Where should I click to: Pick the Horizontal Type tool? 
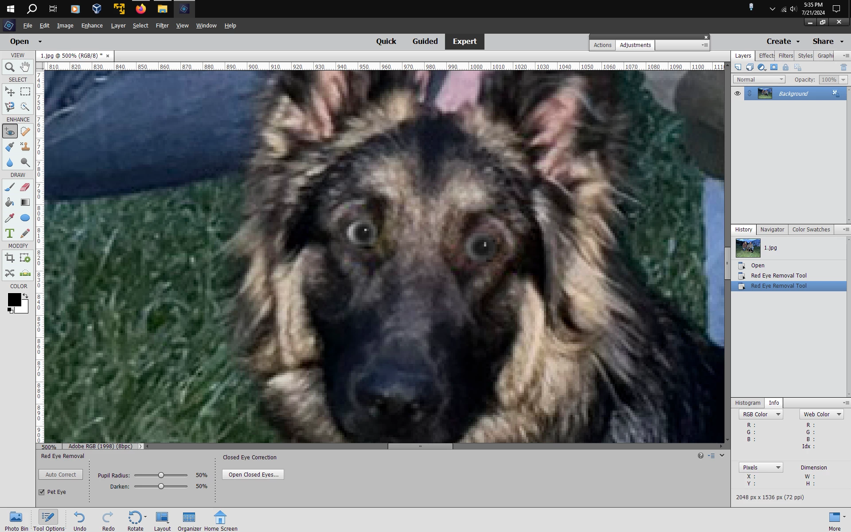pos(9,233)
